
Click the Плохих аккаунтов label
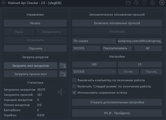click(17, 105)
